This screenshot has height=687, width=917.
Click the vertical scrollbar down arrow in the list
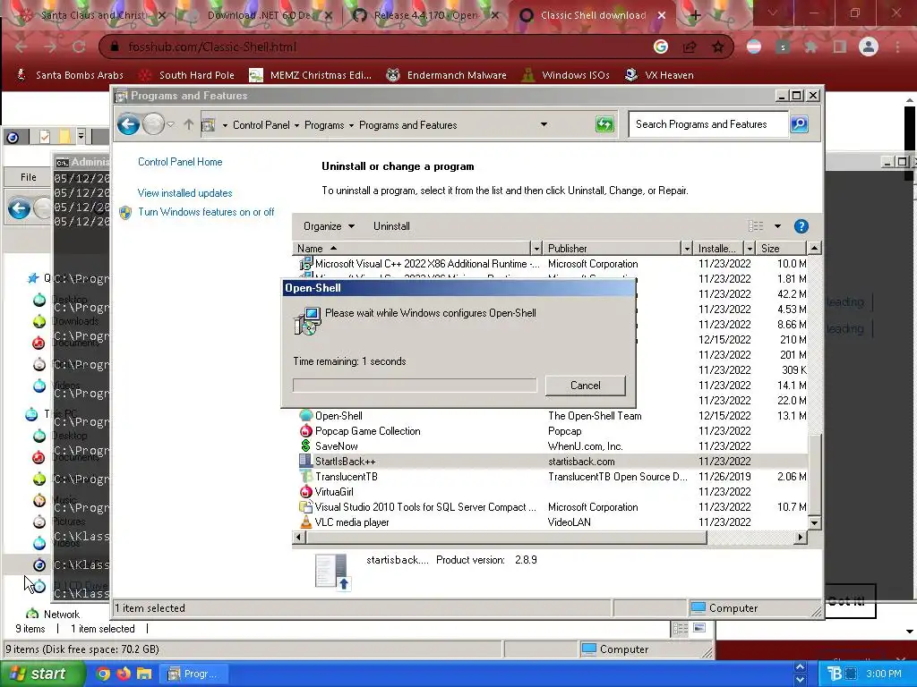(814, 522)
